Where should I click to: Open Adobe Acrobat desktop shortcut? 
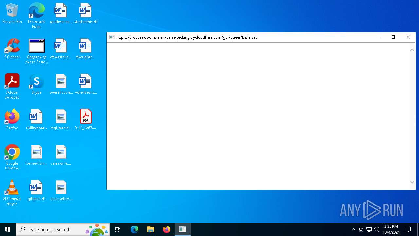pos(12,87)
